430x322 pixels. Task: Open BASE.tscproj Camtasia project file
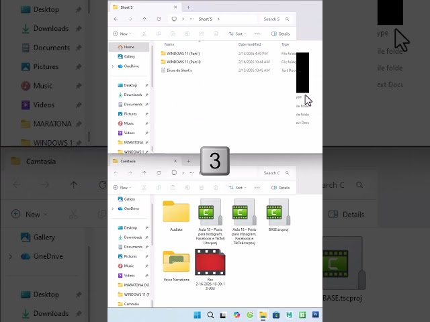(278, 215)
